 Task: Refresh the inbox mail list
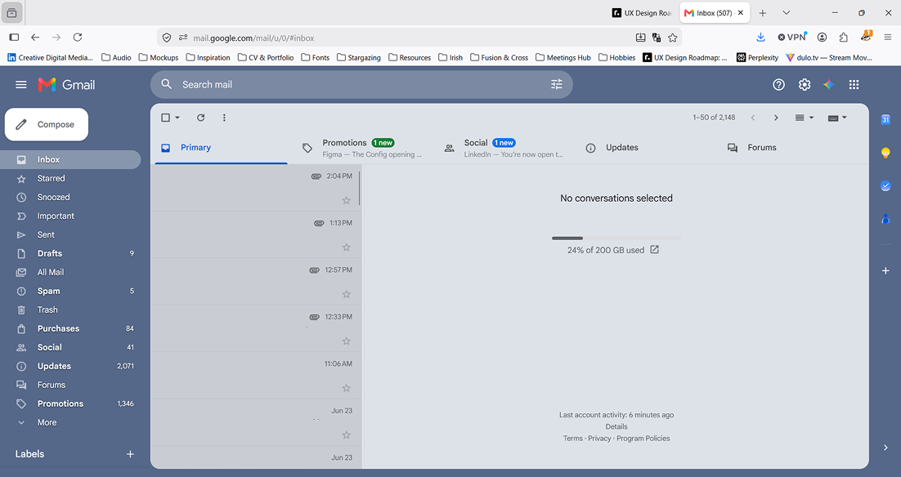[x=200, y=118]
